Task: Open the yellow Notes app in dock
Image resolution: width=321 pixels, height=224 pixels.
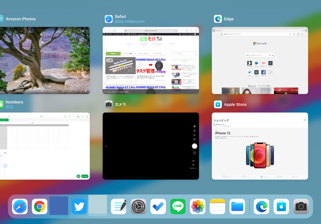Action: [218, 206]
